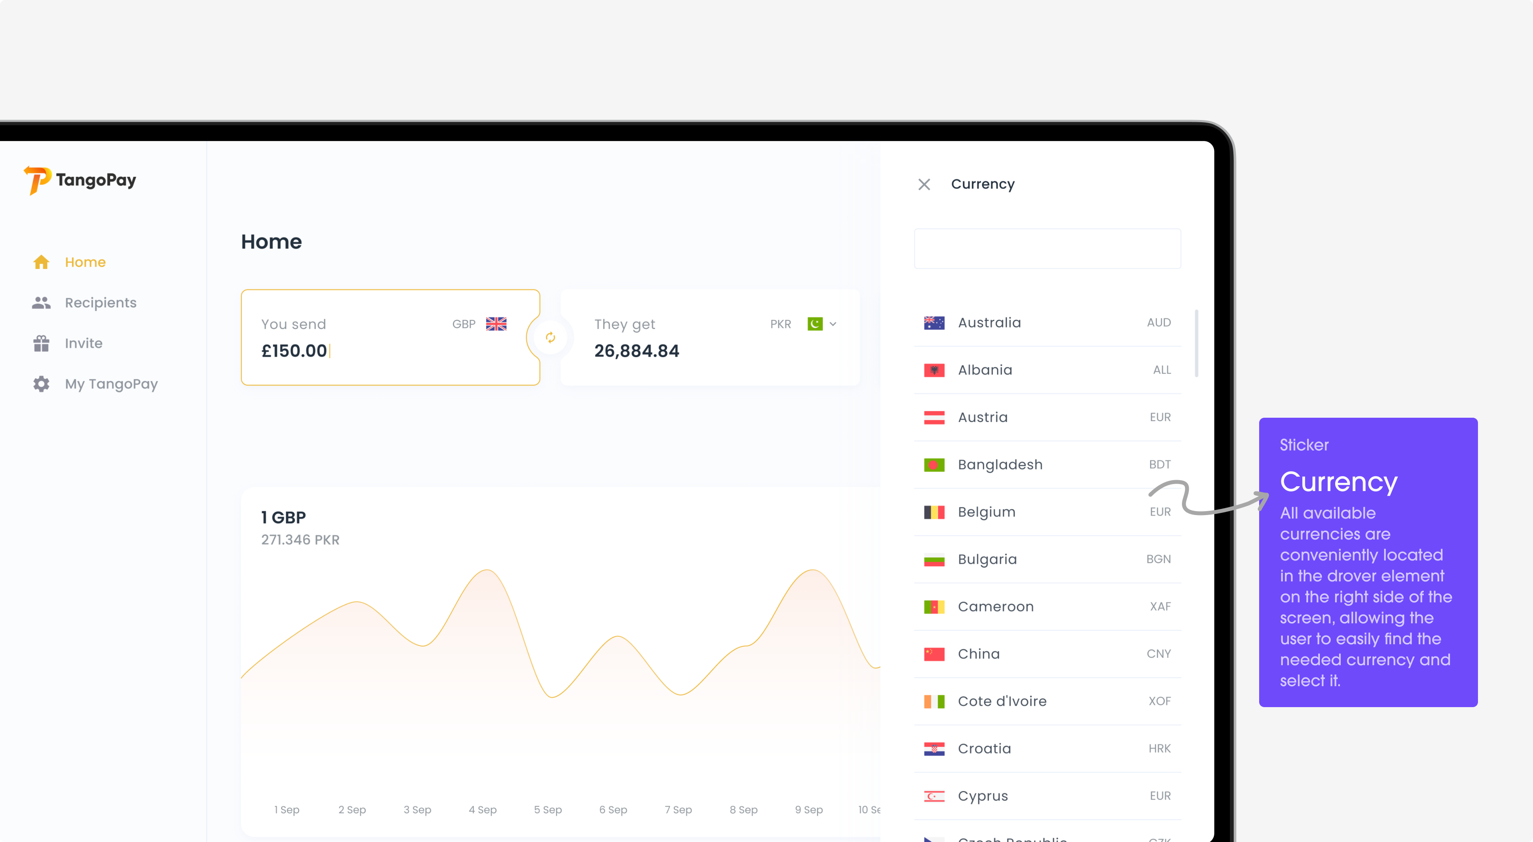Screen dimensions: 1533x842
Task: Click the Cameroon flag icon
Action: (934, 607)
